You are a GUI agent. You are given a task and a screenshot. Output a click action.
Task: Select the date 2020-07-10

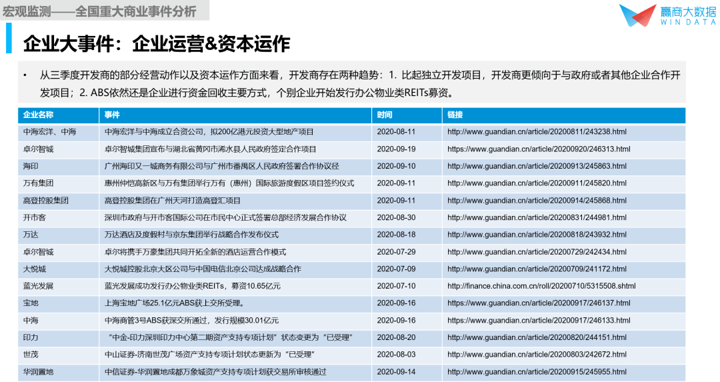click(396, 286)
